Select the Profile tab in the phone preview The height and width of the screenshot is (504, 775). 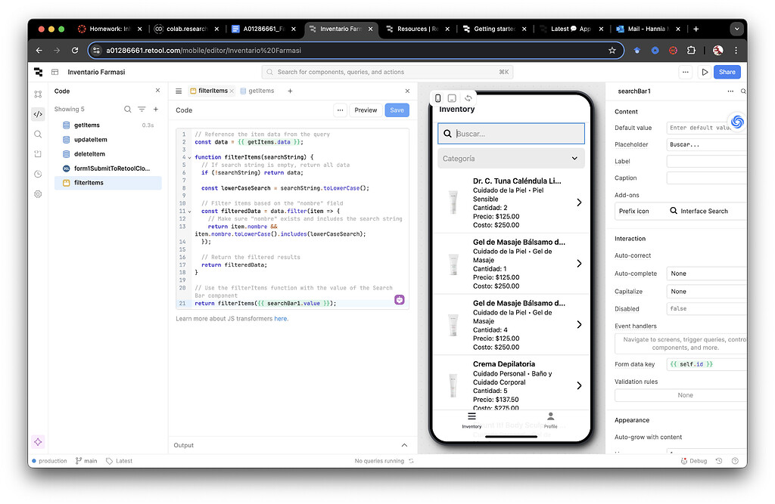point(550,420)
